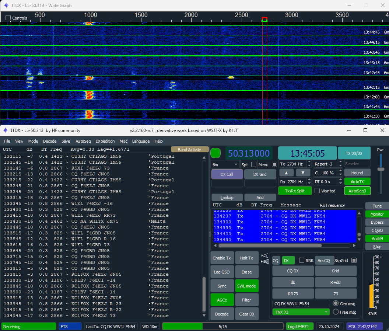389x331 pixels.
Task: Click the AnsB4 button
Action: point(377,238)
